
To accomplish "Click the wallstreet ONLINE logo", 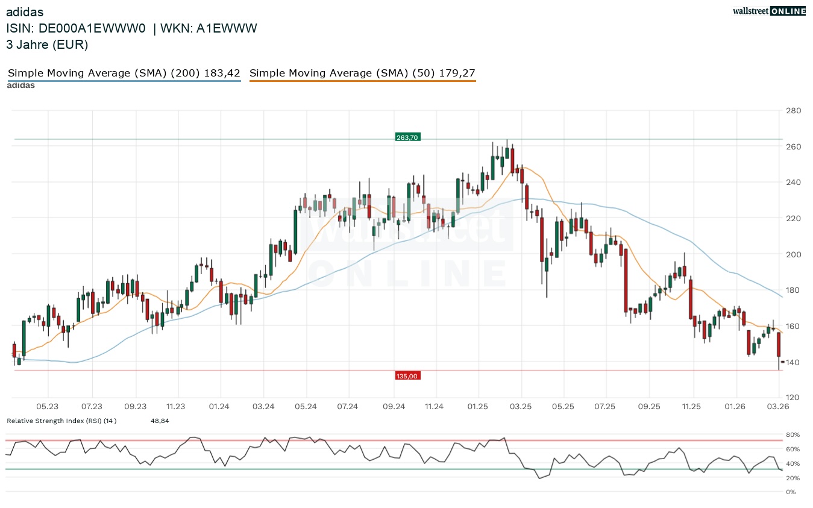I will [768, 11].
